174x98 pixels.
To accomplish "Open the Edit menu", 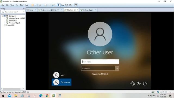I will (x=7, y=5).
